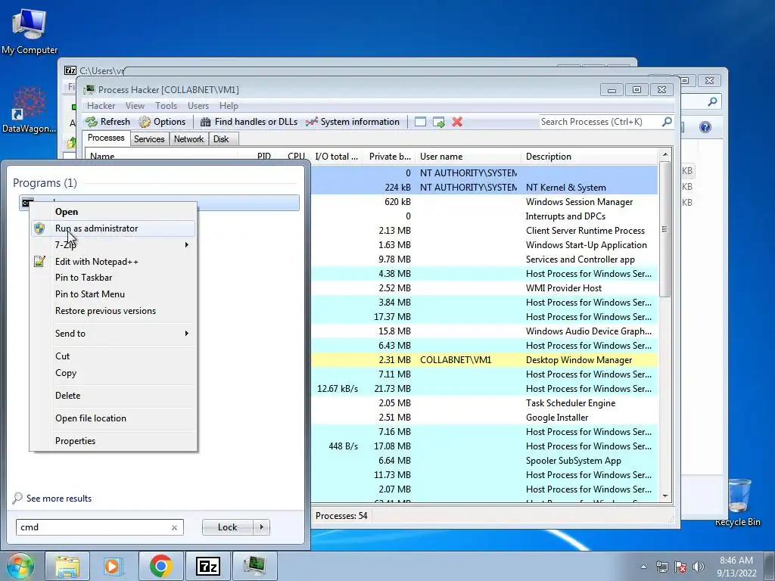Choose Pin to Start Menu
775x581 pixels.
[114, 294]
